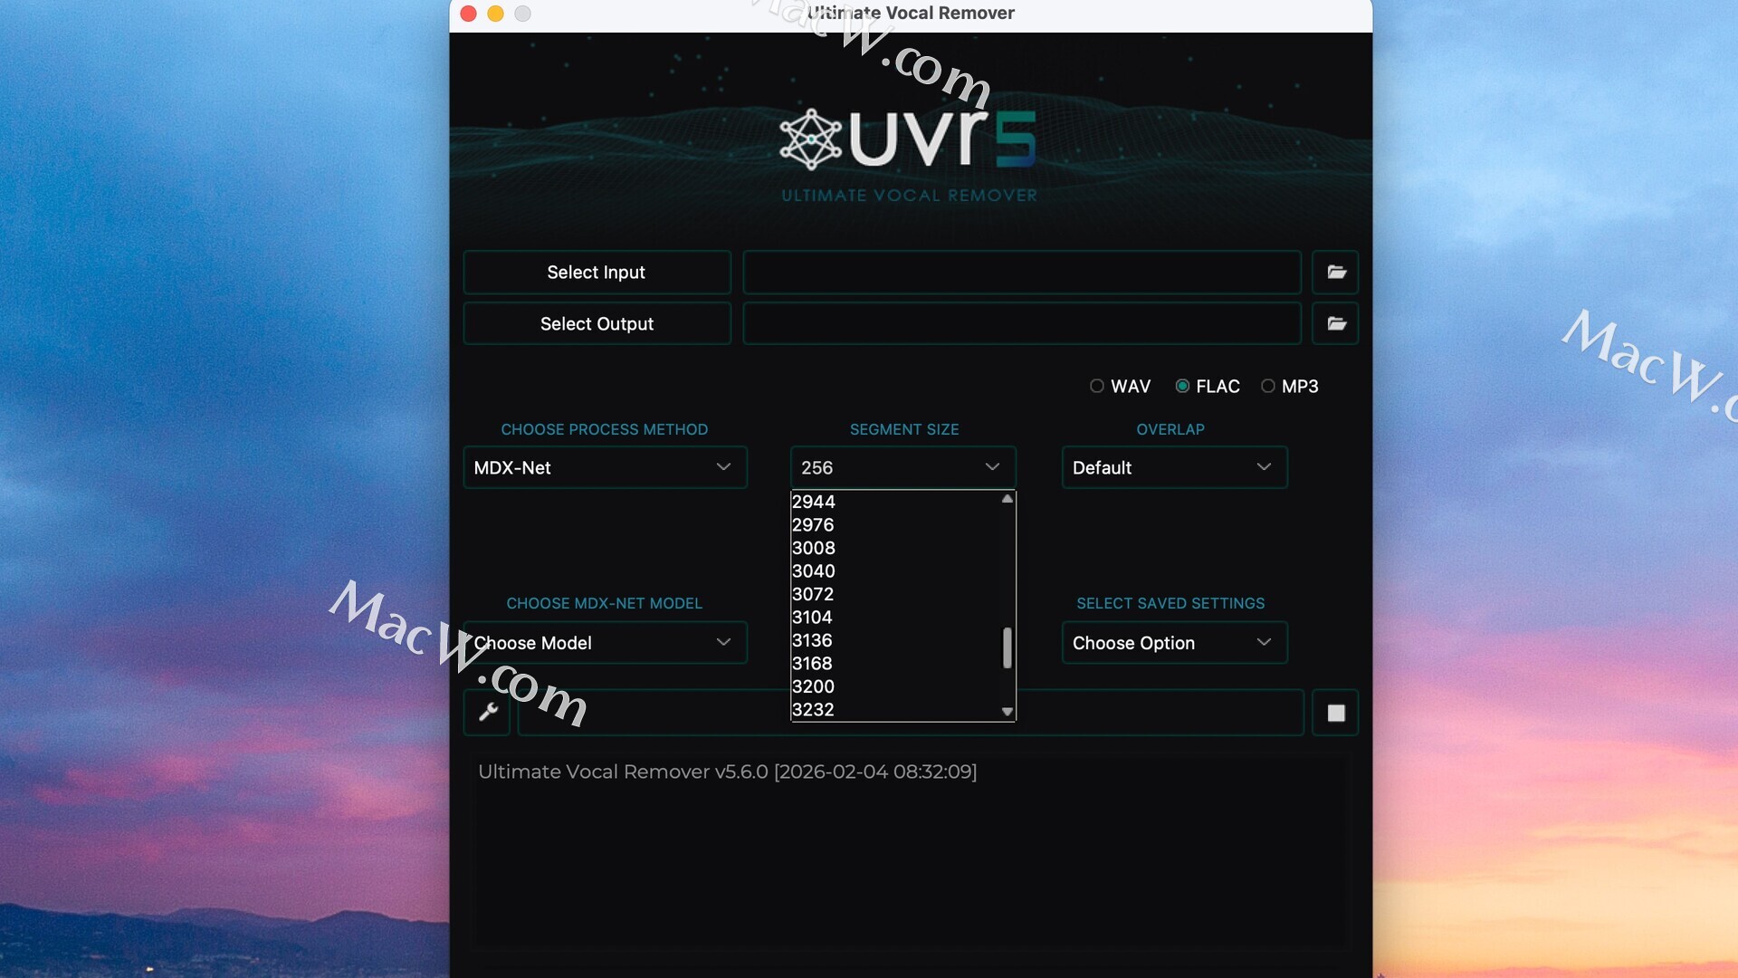Open the Overlap Default dropdown
The height and width of the screenshot is (978, 1738).
pyautogui.click(x=1174, y=468)
